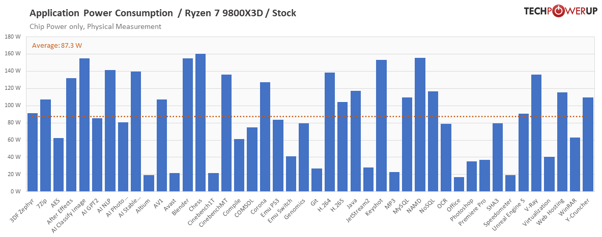Click the H.265 bar

[343, 147]
